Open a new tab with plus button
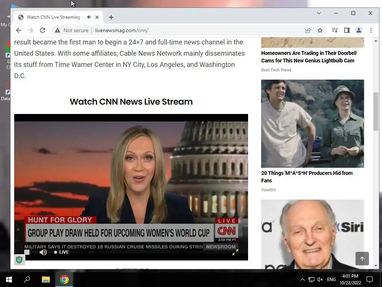This screenshot has width=382, height=287. (111, 17)
